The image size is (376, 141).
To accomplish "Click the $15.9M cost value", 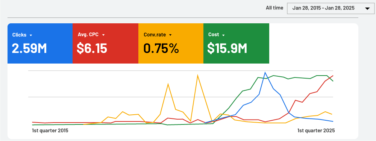I will 227,49.
